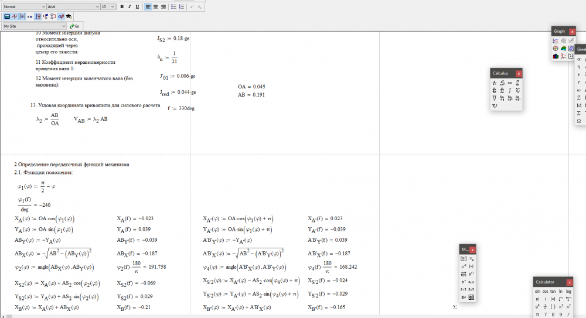Toggle underline text formatting
Viewport: 586px width, 318px height.
pyautogui.click(x=137, y=6)
